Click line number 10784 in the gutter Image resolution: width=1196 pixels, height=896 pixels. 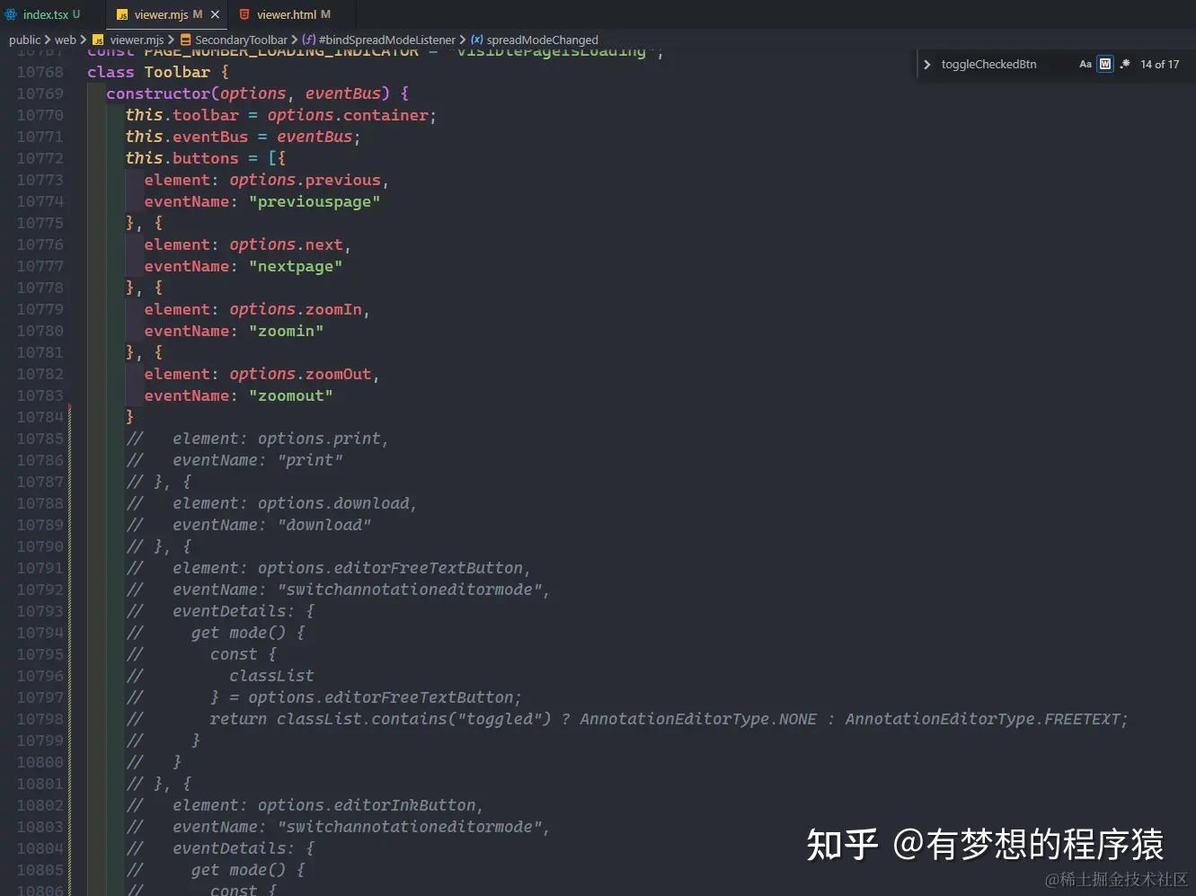point(40,416)
